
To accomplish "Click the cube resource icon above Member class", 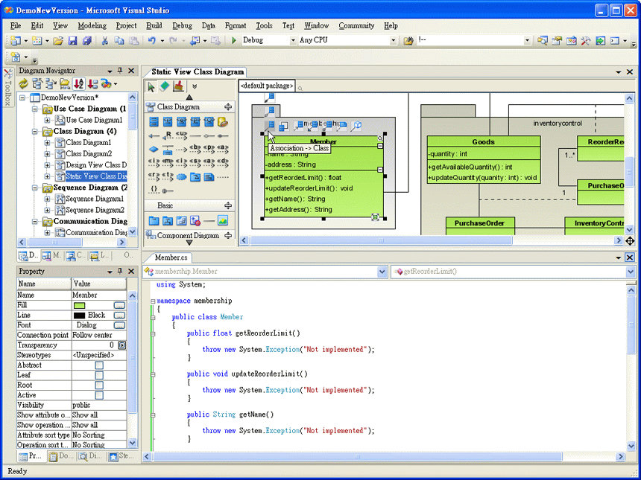I will click(x=357, y=126).
